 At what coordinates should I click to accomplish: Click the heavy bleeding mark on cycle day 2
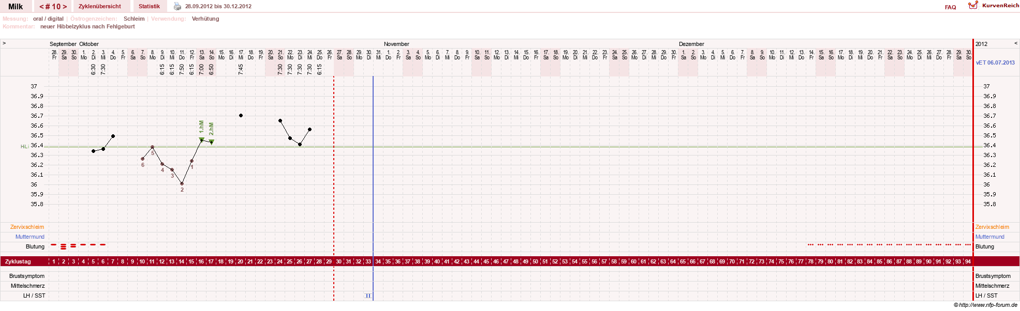[x=64, y=246]
